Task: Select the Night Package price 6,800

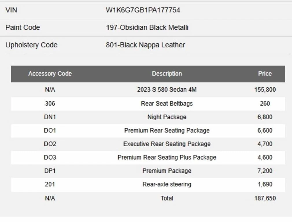Action: pyautogui.click(x=265, y=117)
